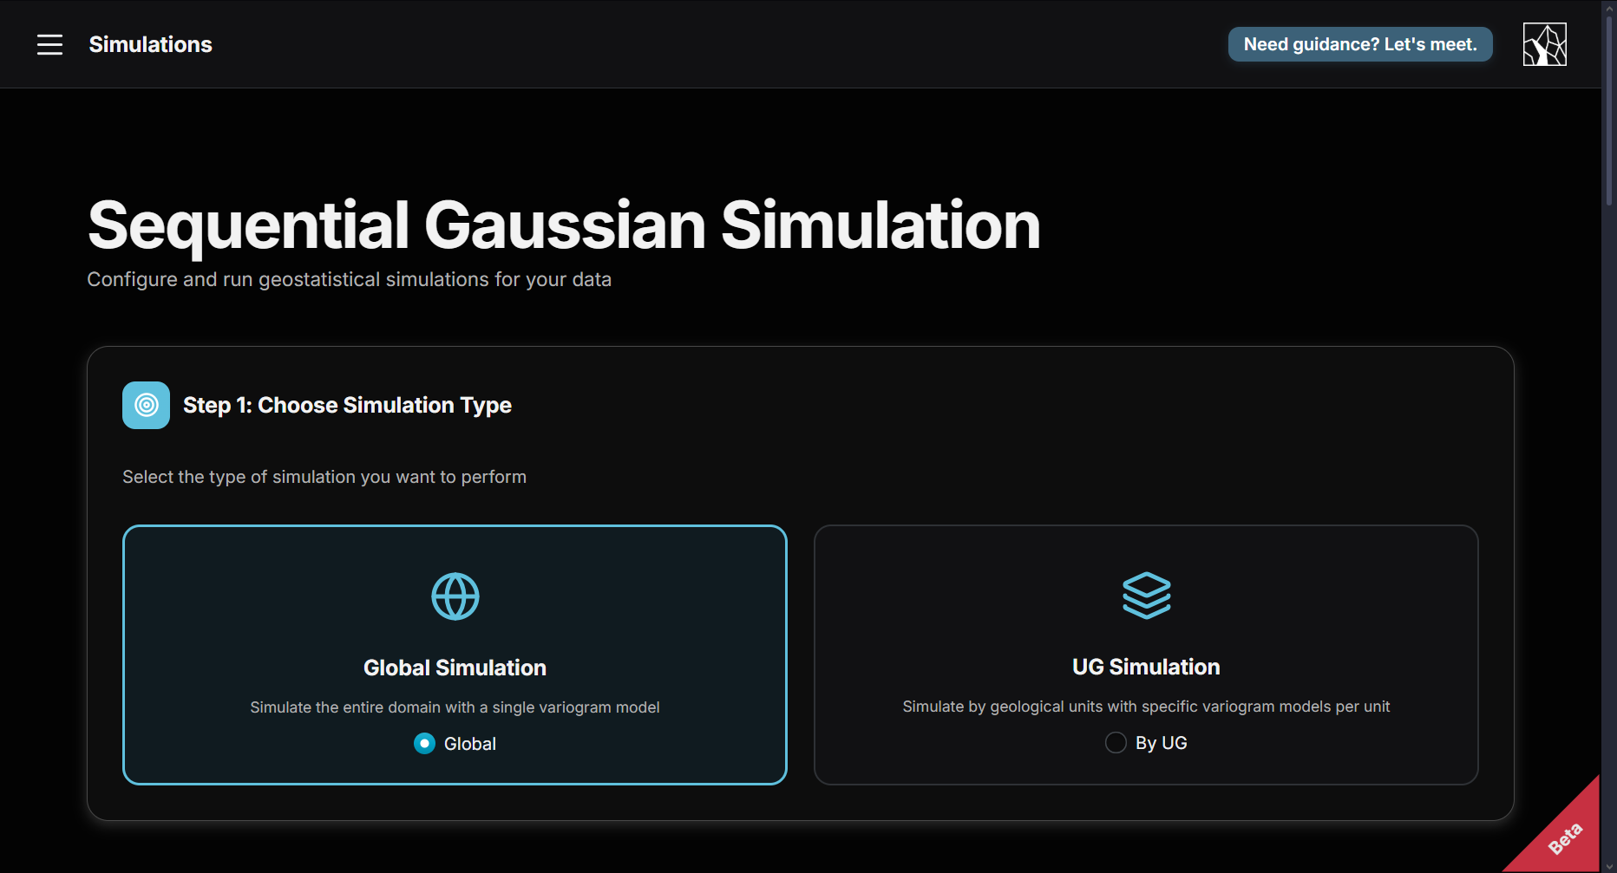Click the single variogram model description

coord(455,707)
